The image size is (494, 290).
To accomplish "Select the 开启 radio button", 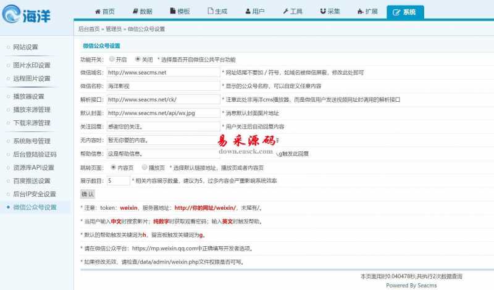I will tap(112, 59).
